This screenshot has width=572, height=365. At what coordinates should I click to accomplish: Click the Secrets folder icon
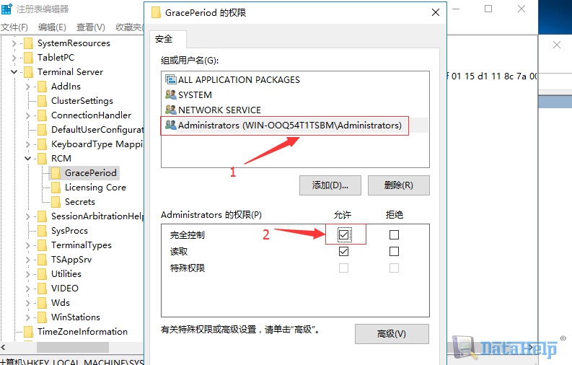(56, 202)
